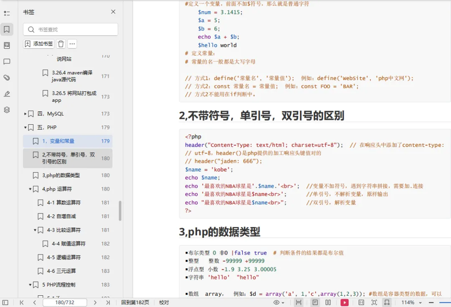451x307 pixels.
Task: Select bookmark 4-2 自增自减
Action: pos(61,216)
